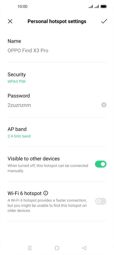Tap the back navigation triangle
This screenshot has height=255, width=114.
[x=84, y=248]
